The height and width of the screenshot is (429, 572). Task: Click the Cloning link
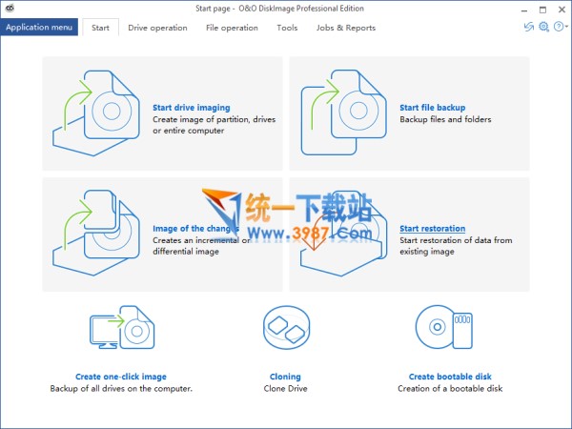click(285, 377)
